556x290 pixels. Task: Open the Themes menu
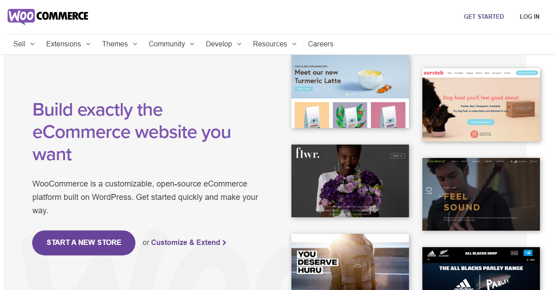point(115,44)
